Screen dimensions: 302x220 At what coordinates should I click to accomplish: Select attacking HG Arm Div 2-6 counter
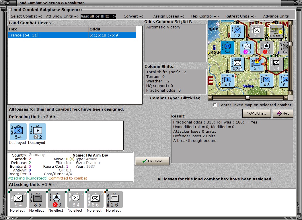click(x=114, y=199)
